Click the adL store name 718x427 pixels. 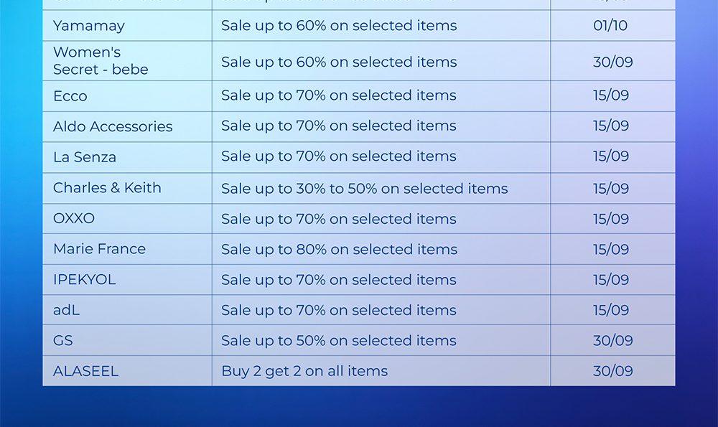(66, 310)
